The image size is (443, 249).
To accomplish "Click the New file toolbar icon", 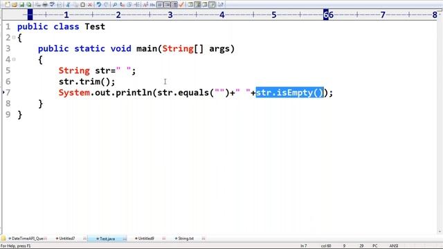I will [8, 5].
